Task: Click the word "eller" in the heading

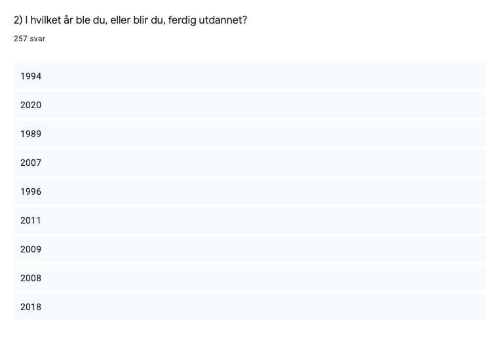Action: (x=126, y=20)
